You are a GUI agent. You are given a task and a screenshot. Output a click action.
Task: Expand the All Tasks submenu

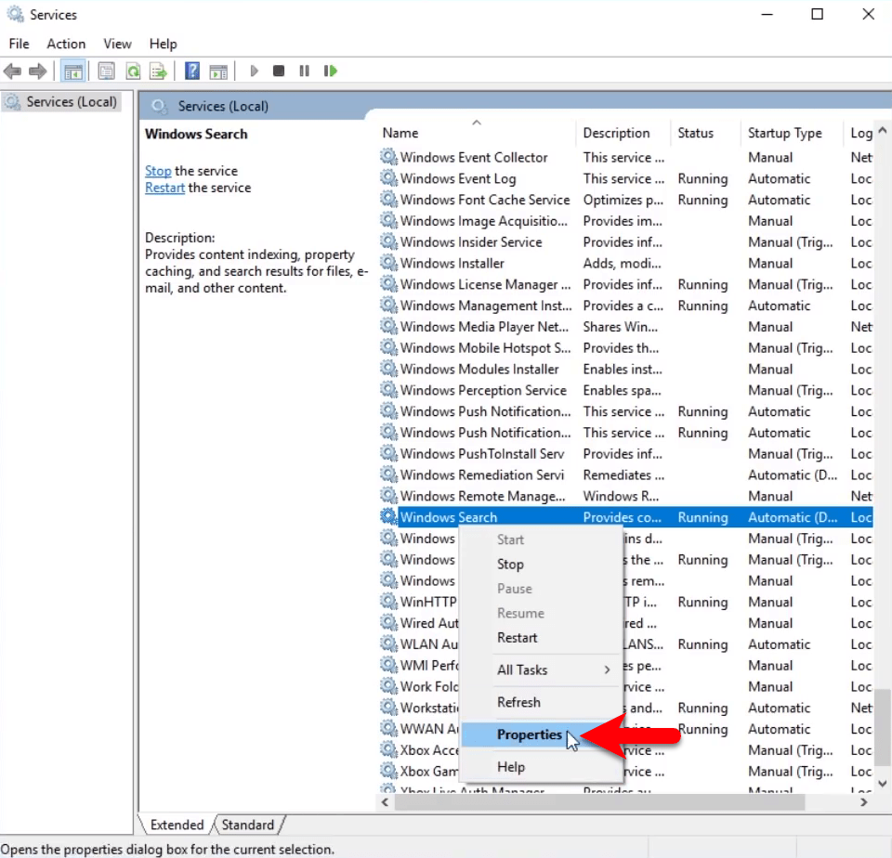(541, 669)
